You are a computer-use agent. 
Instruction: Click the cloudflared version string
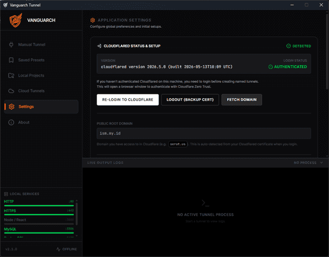pyautogui.click(x=167, y=67)
